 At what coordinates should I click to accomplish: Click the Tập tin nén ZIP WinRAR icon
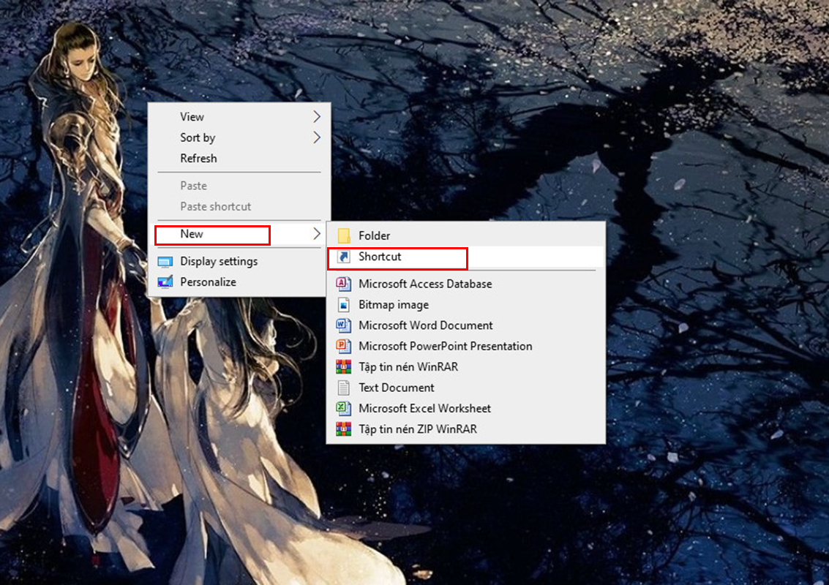click(343, 429)
